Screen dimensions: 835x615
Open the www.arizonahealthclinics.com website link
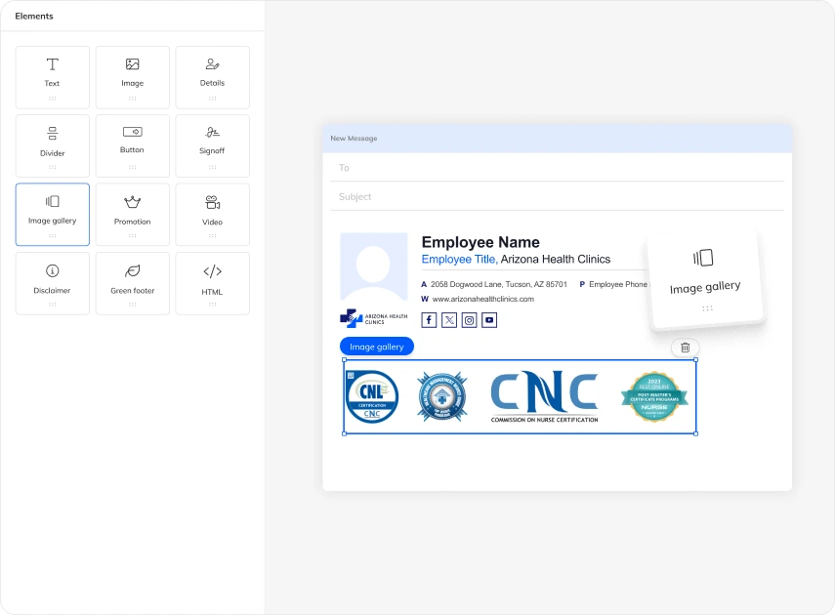pyautogui.click(x=482, y=299)
